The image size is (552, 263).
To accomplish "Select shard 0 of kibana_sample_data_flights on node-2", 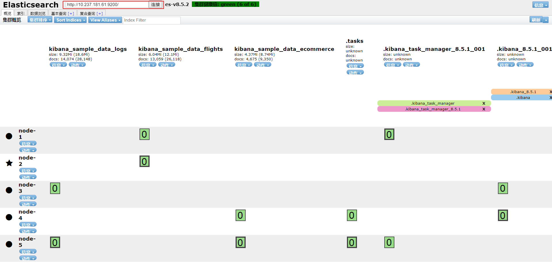I will point(144,161).
